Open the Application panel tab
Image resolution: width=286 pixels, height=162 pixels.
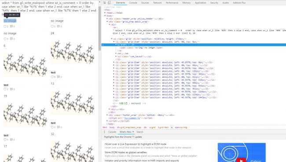coord(200,3)
